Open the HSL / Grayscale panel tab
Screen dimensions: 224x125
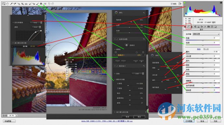pos(195,26)
